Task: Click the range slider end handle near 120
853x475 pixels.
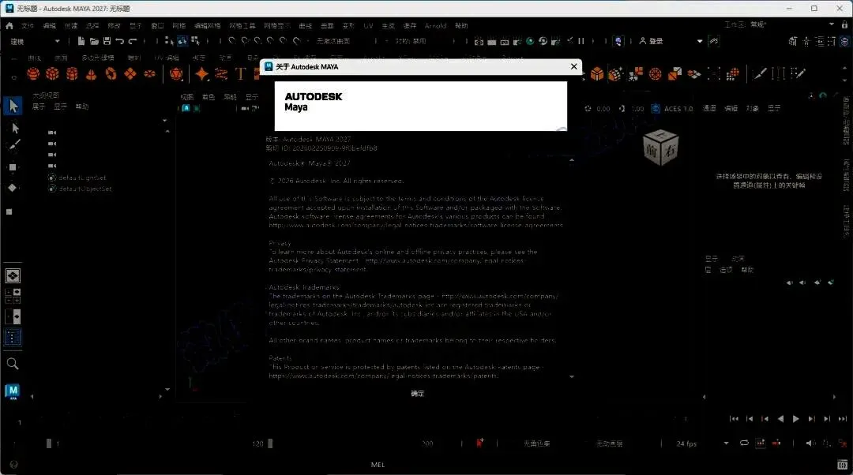Action: click(x=270, y=443)
